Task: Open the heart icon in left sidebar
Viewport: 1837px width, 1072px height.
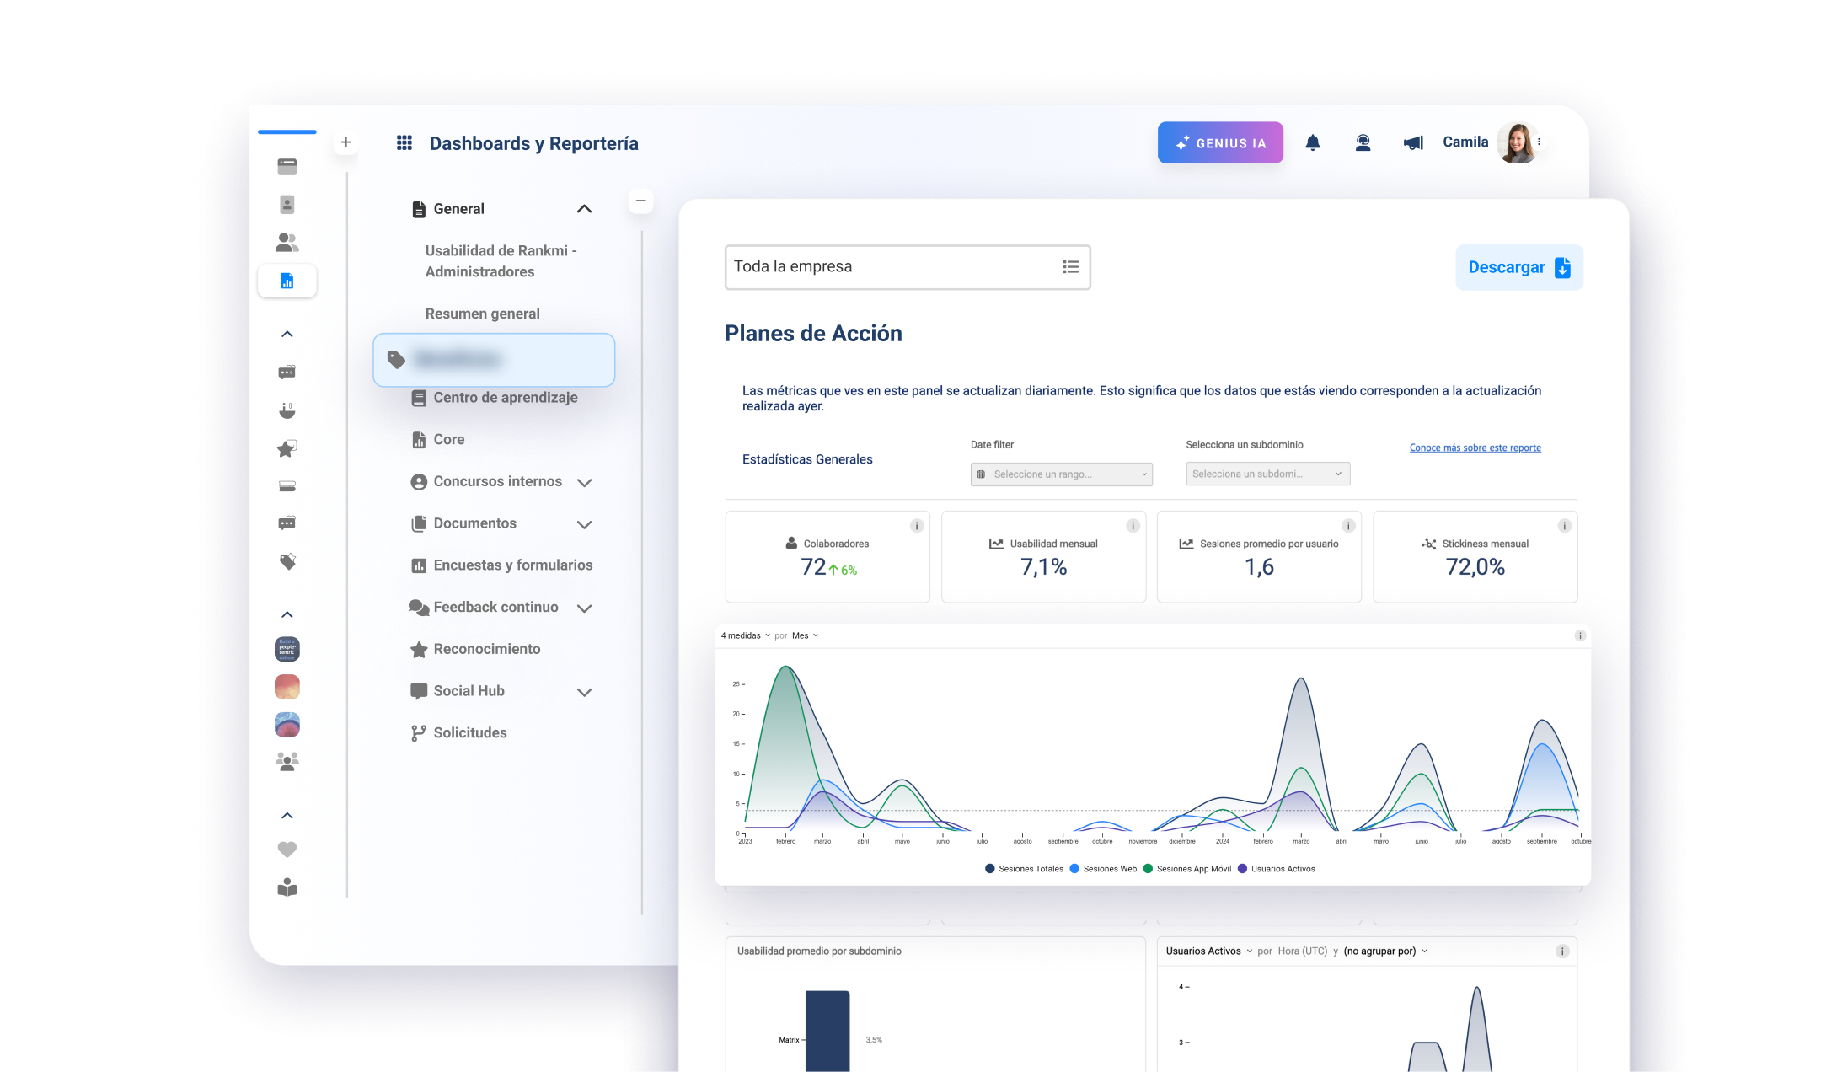Action: point(287,850)
